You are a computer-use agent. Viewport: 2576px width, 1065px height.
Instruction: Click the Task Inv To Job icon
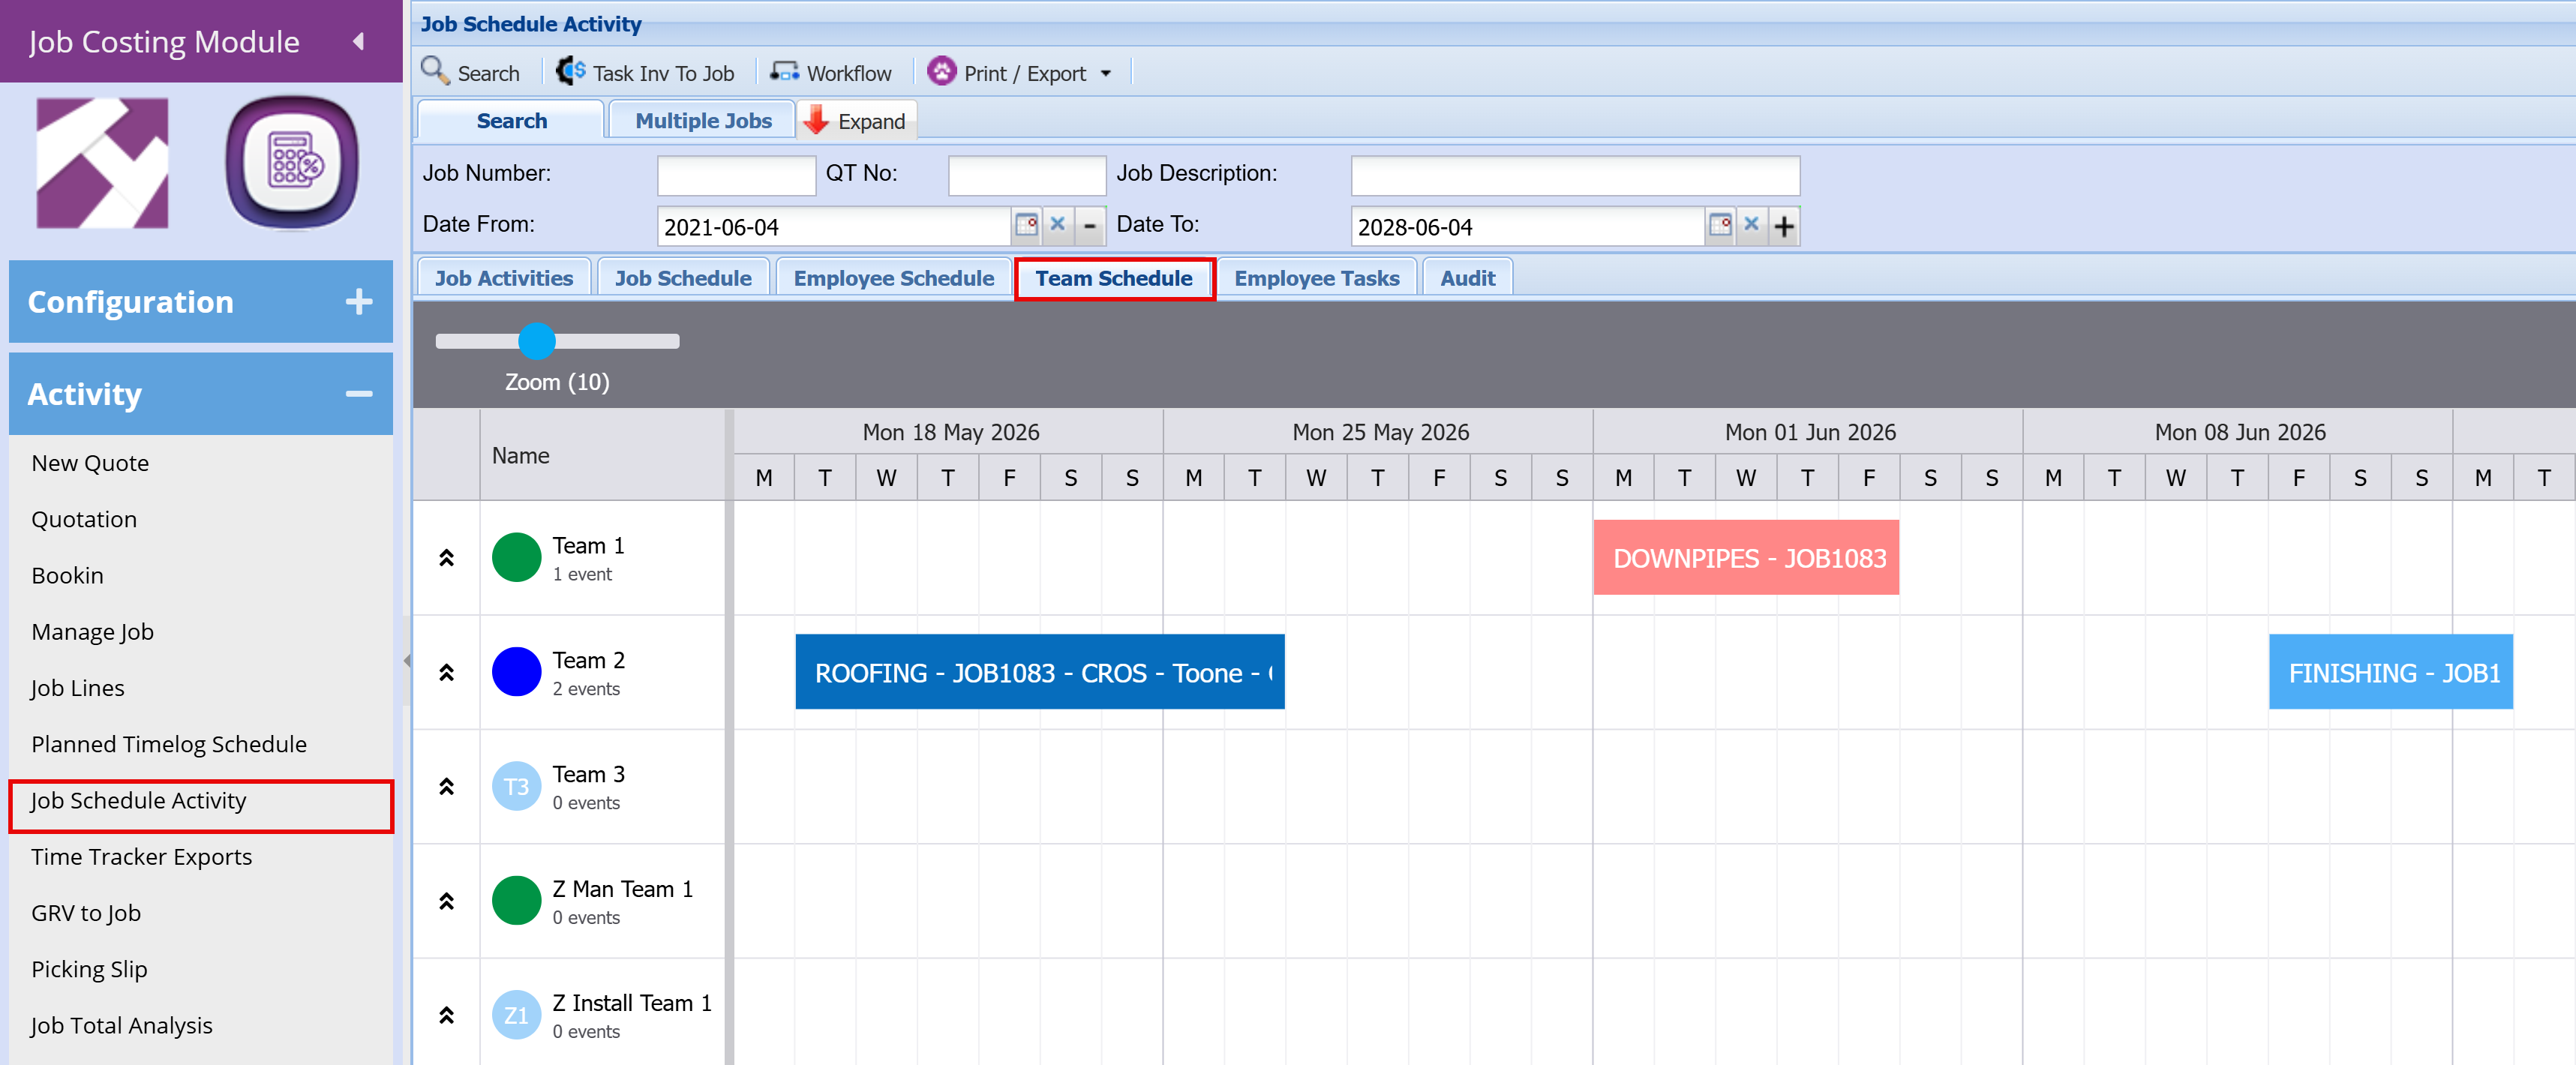point(571,72)
